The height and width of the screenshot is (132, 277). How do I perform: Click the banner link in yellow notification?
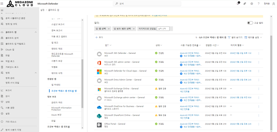tap(159, 16)
